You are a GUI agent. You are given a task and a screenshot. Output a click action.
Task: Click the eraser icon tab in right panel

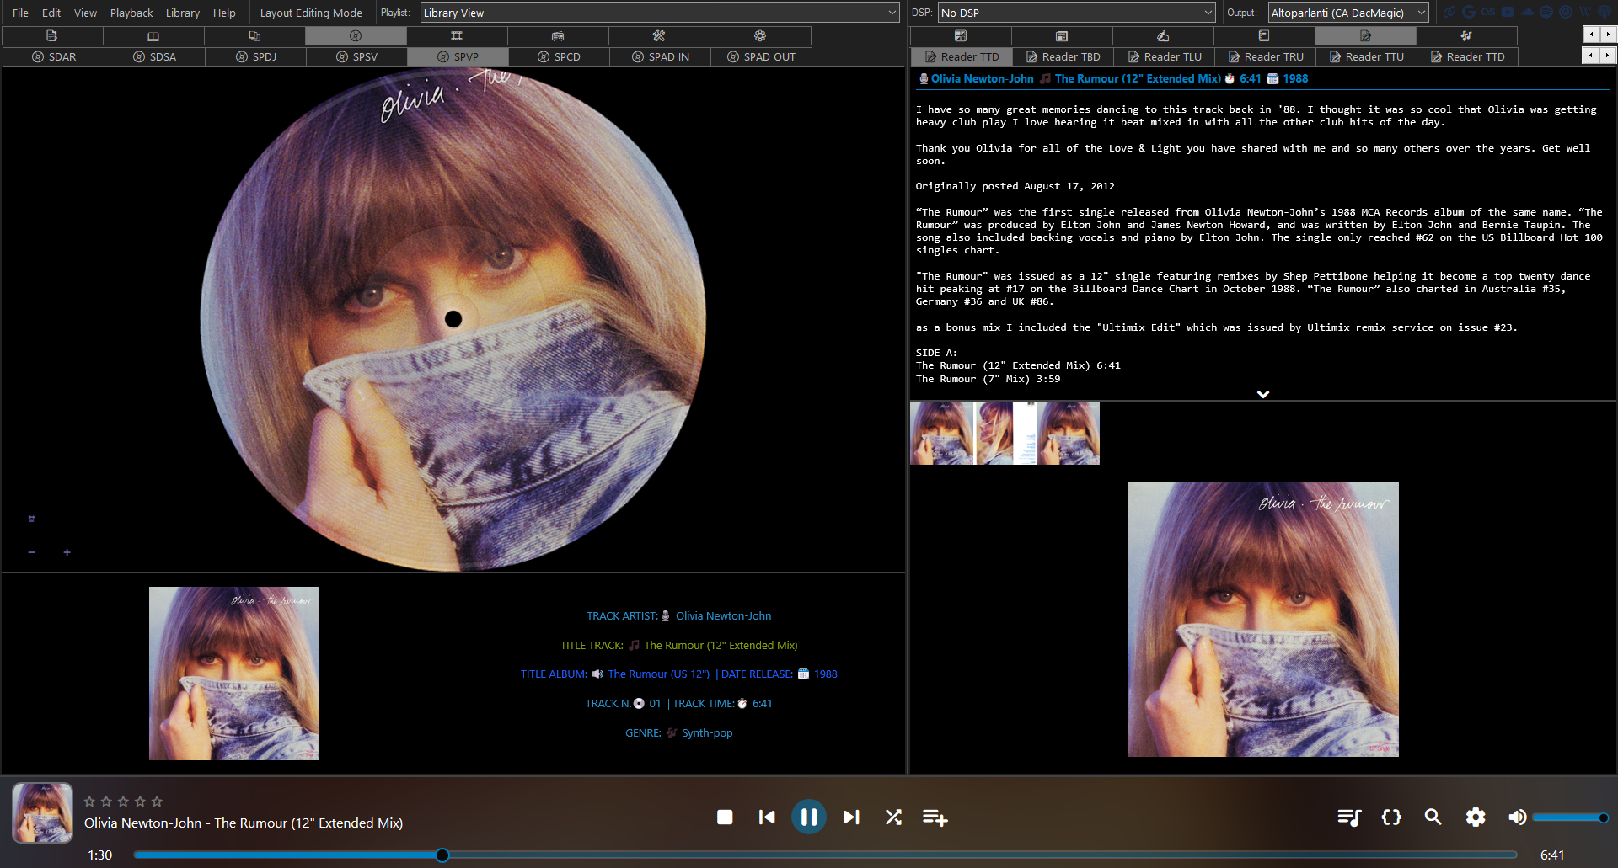pyautogui.click(x=1163, y=35)
